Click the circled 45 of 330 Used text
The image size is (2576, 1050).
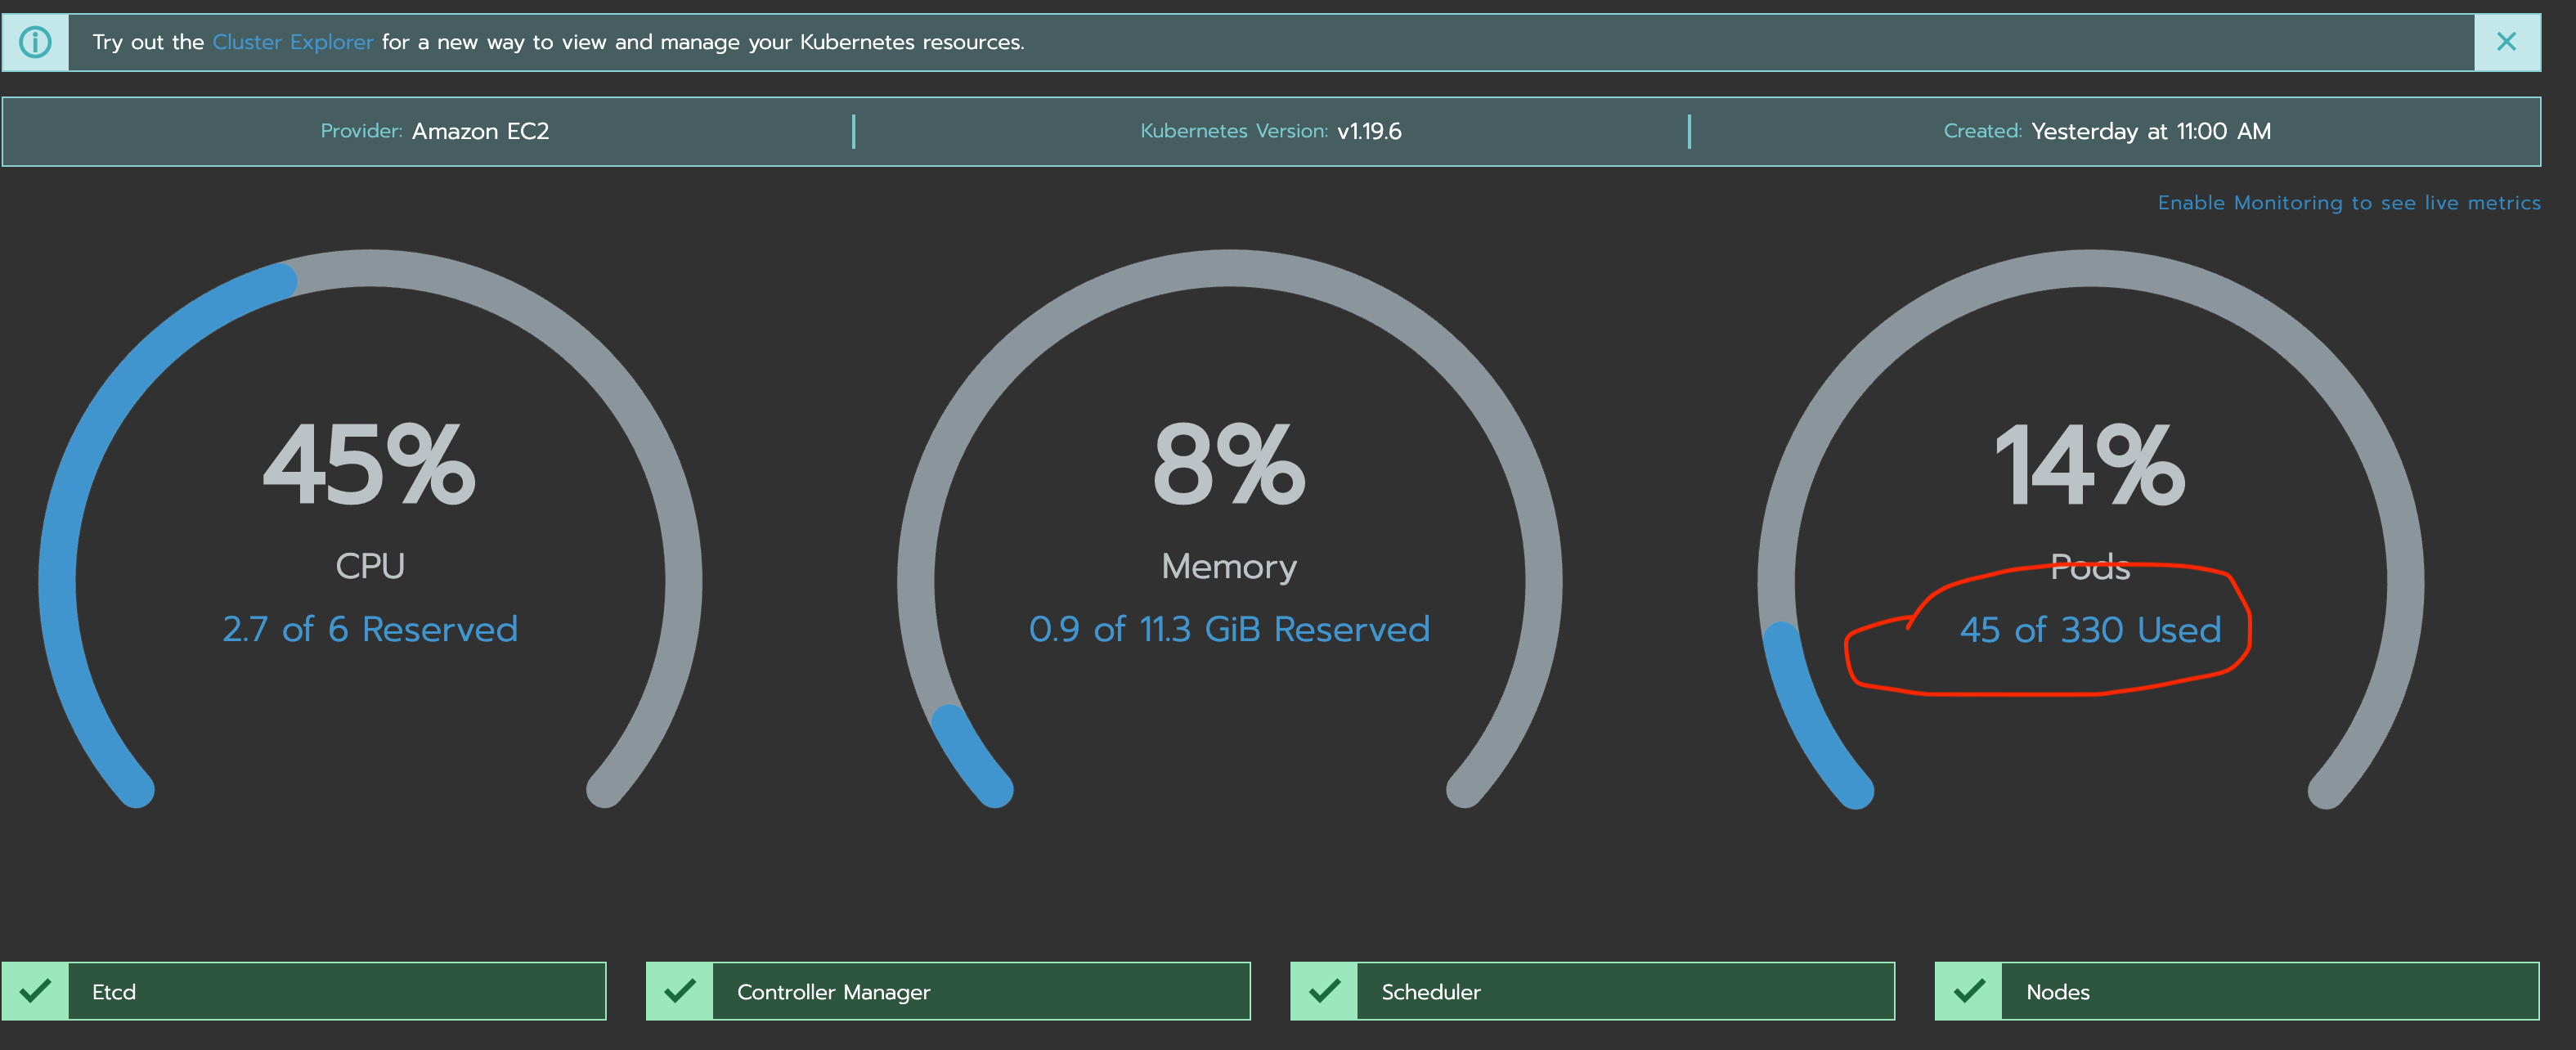tap(2090, 629)
